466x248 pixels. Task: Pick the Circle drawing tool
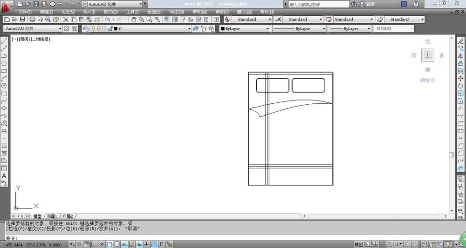4,86
